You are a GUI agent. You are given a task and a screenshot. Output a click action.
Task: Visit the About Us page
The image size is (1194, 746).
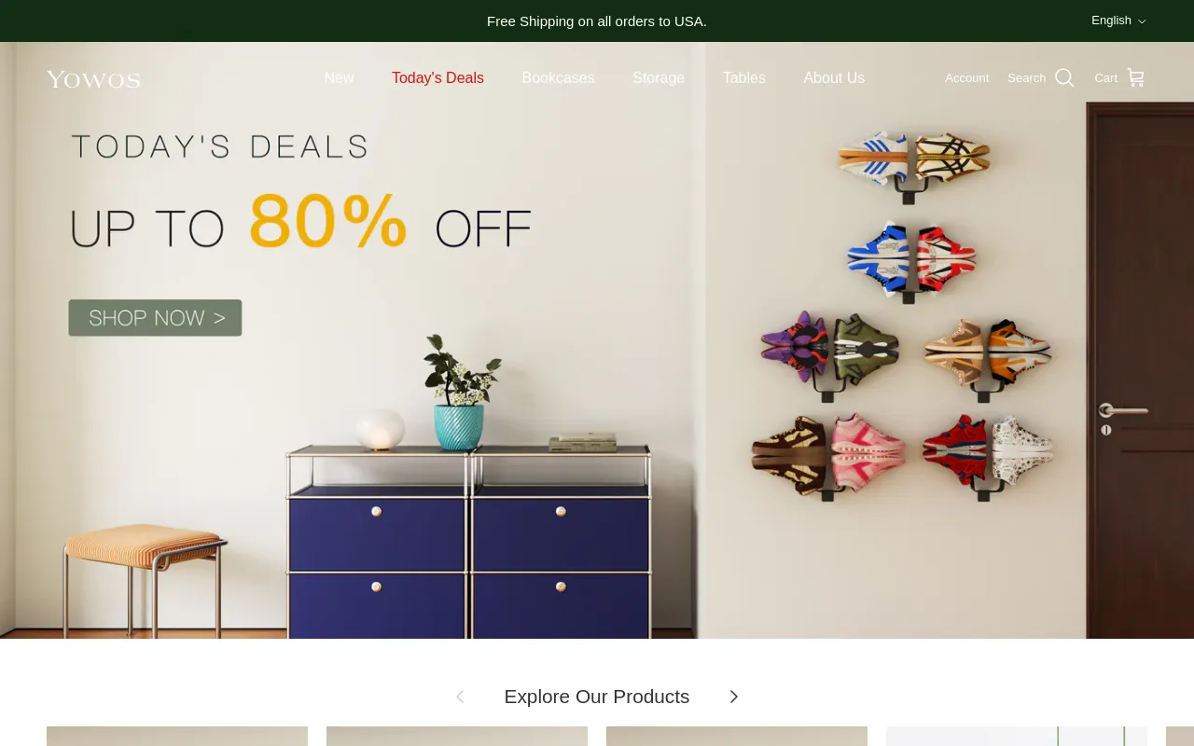(834, 78)
